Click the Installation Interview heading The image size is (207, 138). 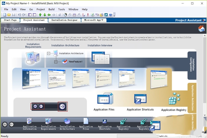point(100,46)
